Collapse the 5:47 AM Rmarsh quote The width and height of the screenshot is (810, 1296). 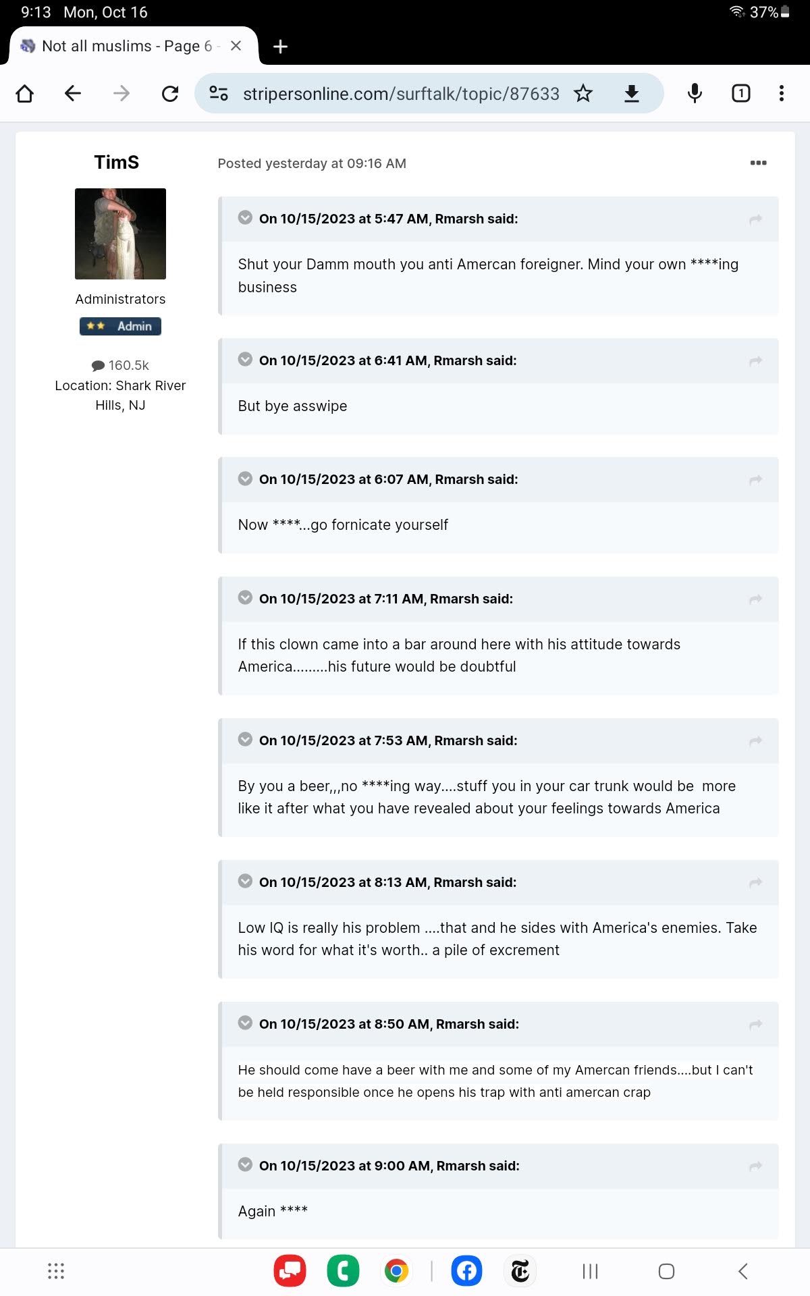pyautogui.click(x=245, y=217)
